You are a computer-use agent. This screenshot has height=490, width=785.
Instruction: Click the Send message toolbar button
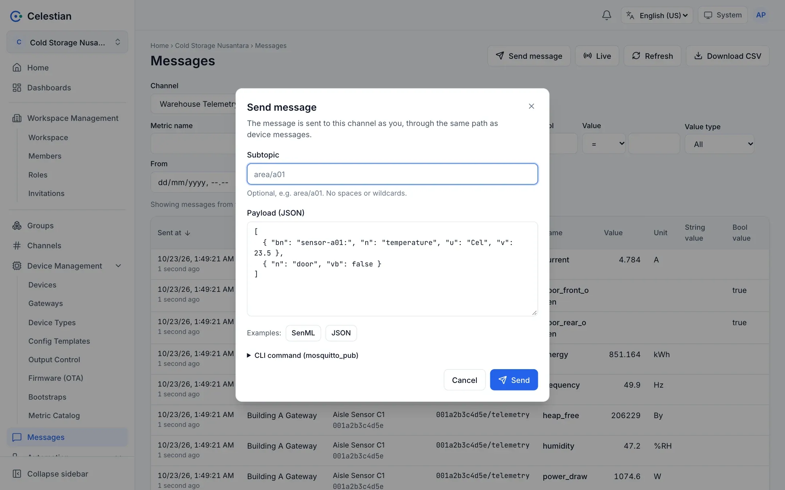(x=529, y=56)
